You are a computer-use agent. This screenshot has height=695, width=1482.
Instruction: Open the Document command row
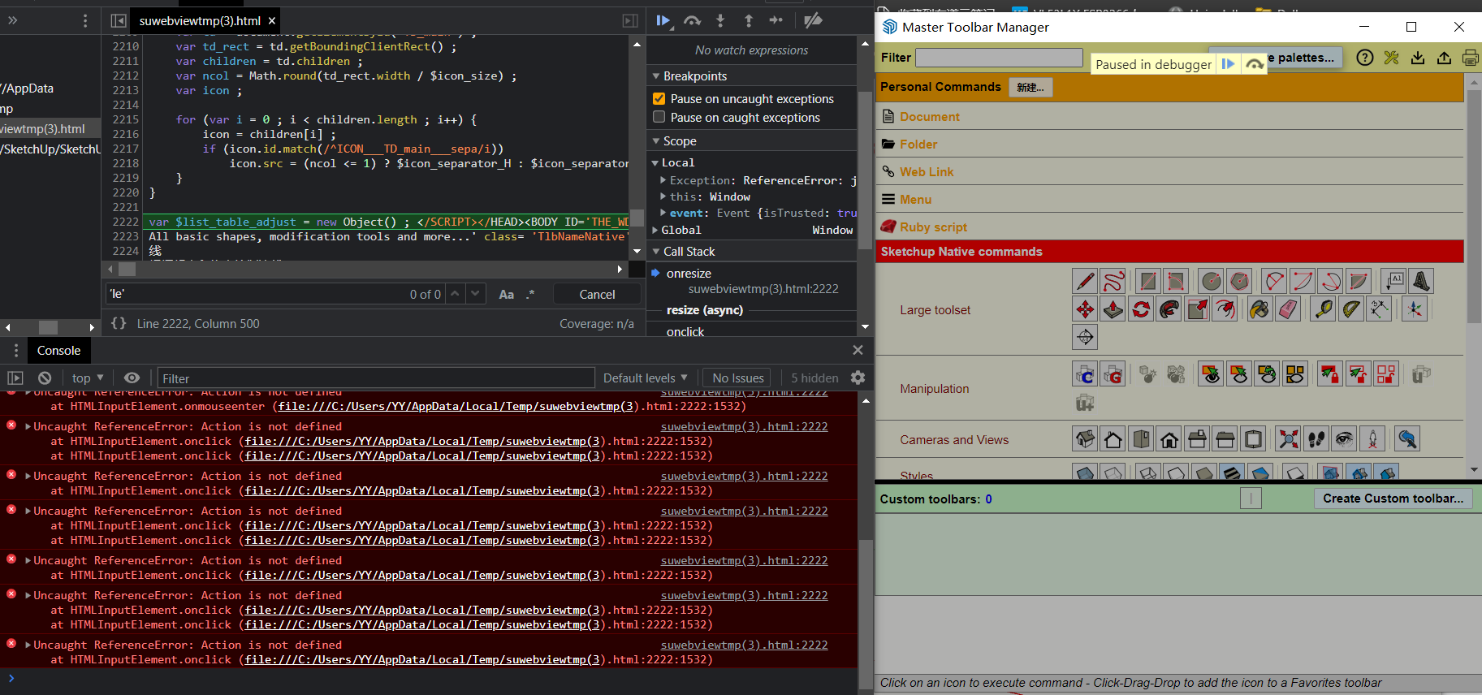(930, 116)
